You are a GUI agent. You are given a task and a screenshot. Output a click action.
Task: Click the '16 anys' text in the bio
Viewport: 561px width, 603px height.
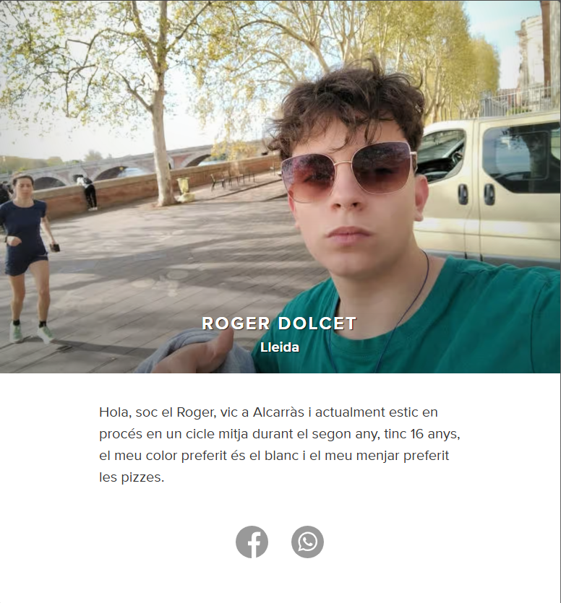pos(435,434)
